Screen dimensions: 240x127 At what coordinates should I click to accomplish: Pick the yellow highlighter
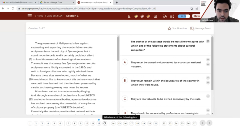pyautogui.click(x=136, y=16)
